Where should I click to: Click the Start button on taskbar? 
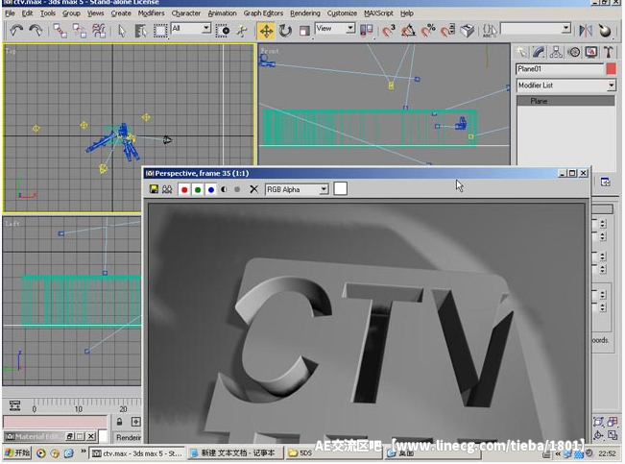coord(17,452)
